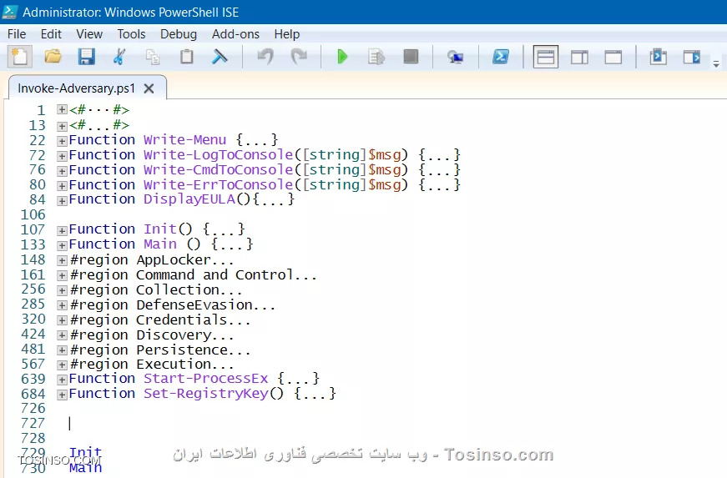
Task: Expand Command and Control region
Action: tap(62, 275)
